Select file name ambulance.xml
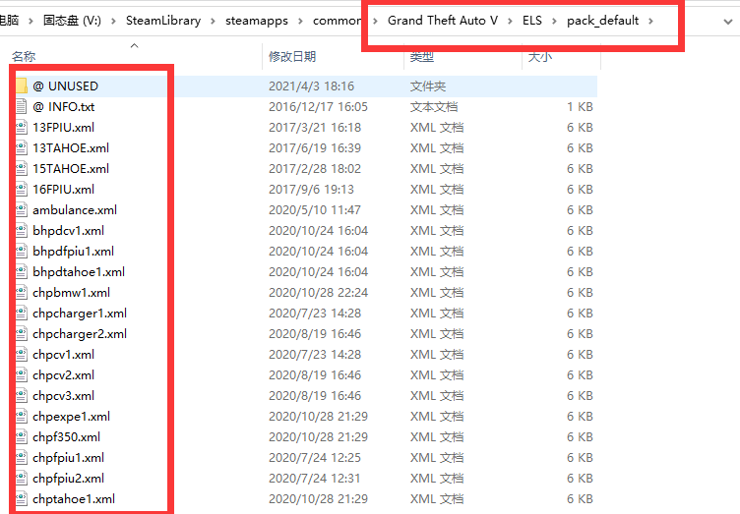Viewport: 740px width, 514px height. click(75, 210)
